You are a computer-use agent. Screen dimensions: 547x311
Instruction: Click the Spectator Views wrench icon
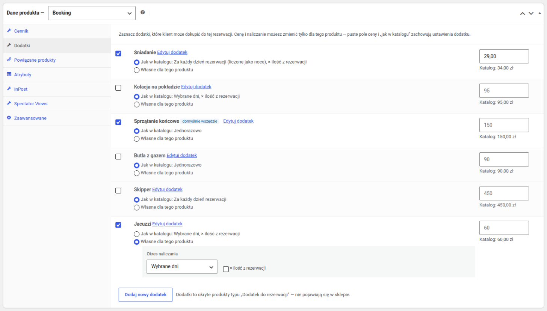[9, 103]
